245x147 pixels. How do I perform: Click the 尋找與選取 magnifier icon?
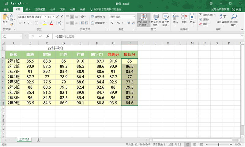(234, 17)
